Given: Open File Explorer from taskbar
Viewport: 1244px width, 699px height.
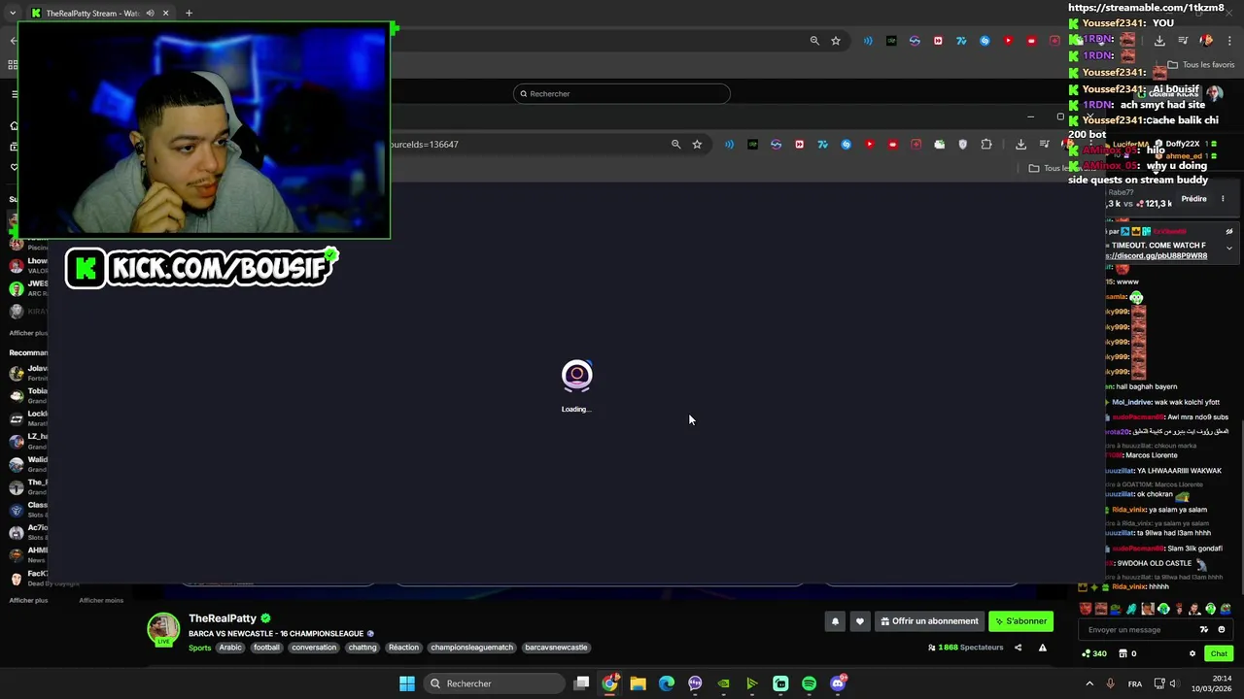Looking at the screenshot, I should coord(638,683).
